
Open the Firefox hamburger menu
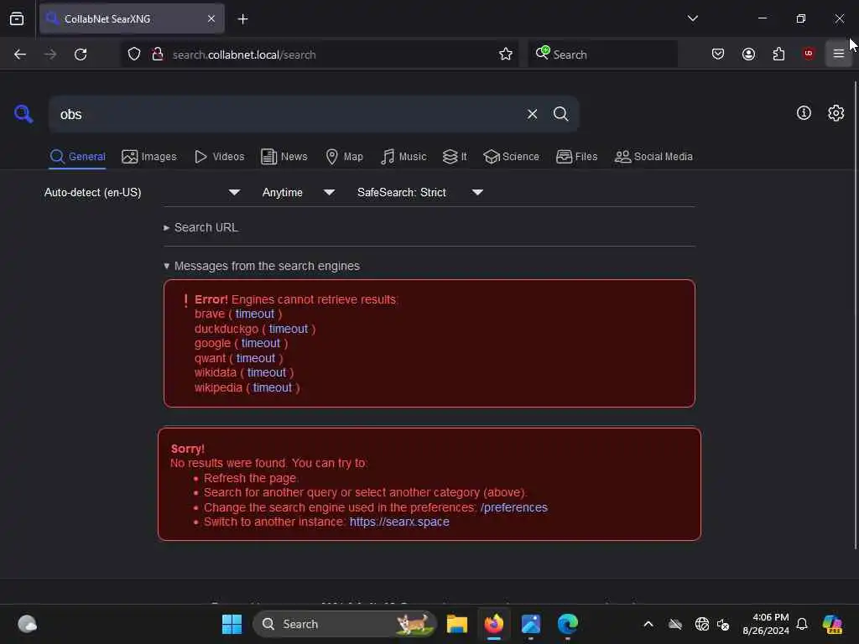pos(838,54)
